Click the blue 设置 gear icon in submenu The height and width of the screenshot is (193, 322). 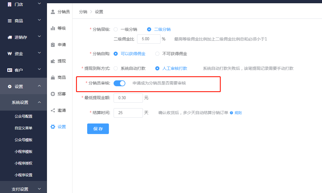pos(53,127)
